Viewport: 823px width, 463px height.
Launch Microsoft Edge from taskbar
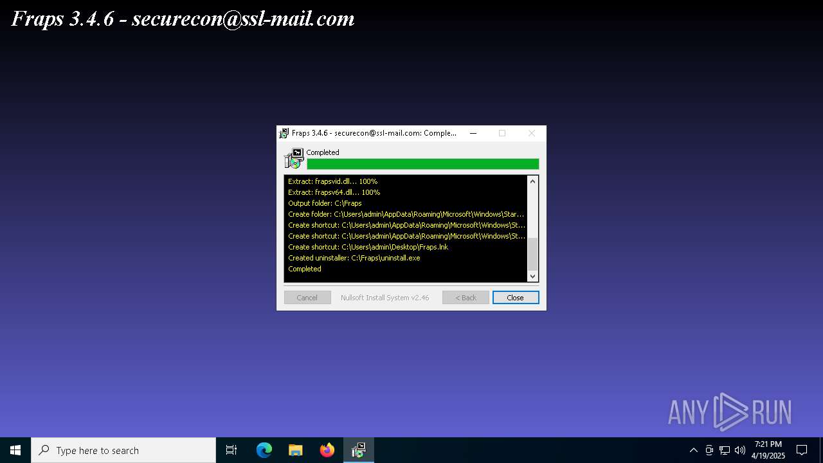(x=264, y=450)
